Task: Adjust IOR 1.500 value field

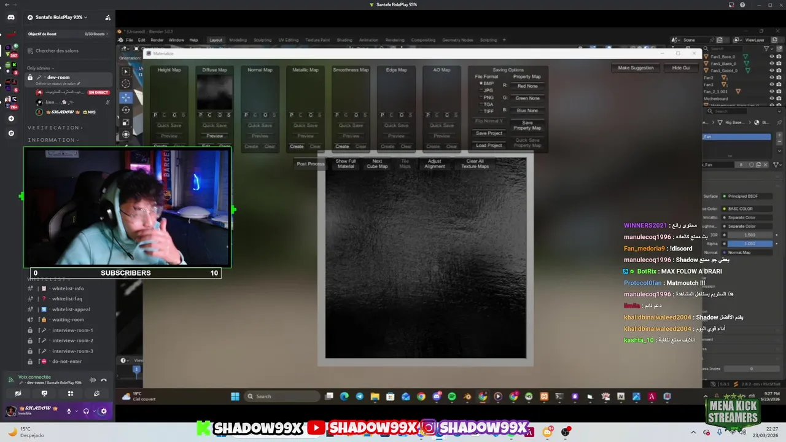Action: click(x=749, y=235)
